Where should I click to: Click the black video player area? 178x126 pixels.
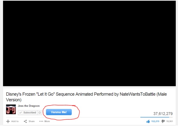point(89,44)
